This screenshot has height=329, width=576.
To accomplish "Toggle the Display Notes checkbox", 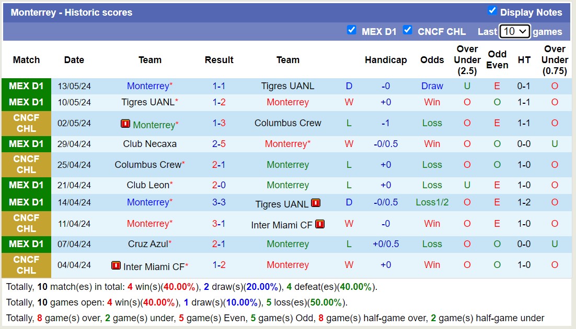I will click(492, 11).
